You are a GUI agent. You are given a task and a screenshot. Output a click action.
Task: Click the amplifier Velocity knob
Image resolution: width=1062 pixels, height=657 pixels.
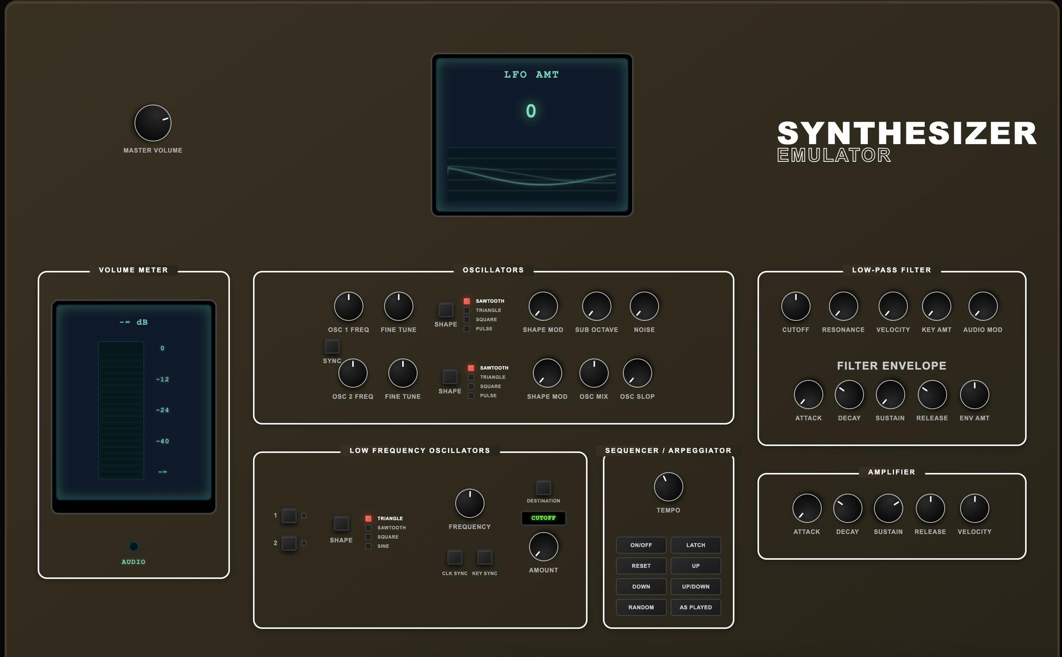click(975, 508)
